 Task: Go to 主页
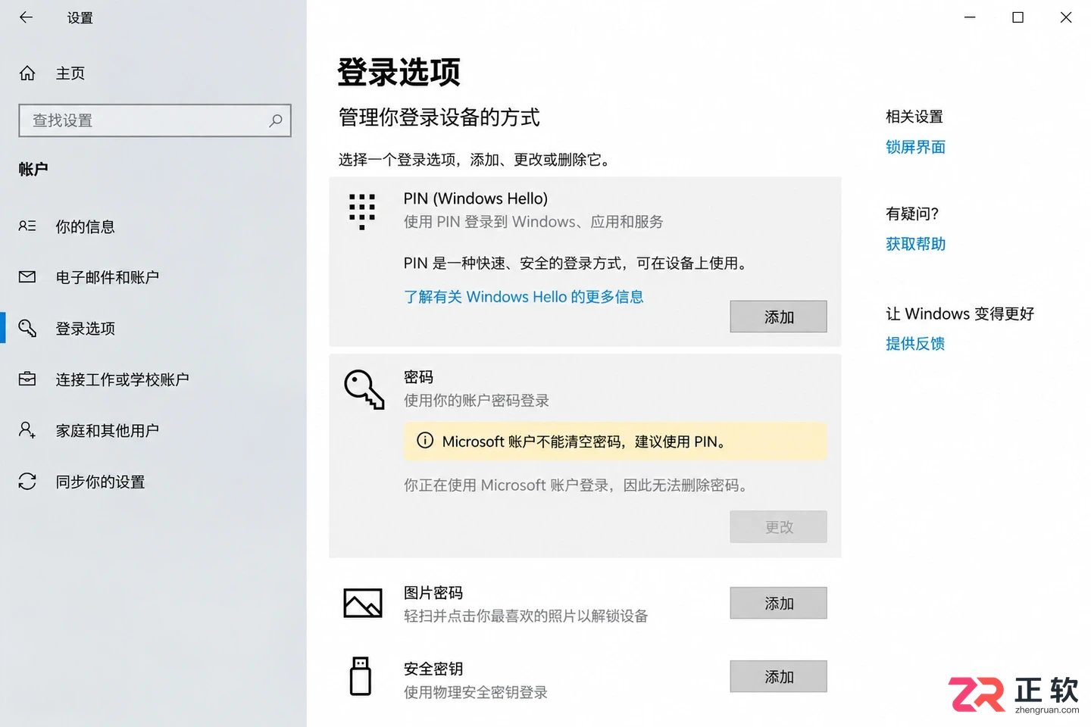(153, 73)
